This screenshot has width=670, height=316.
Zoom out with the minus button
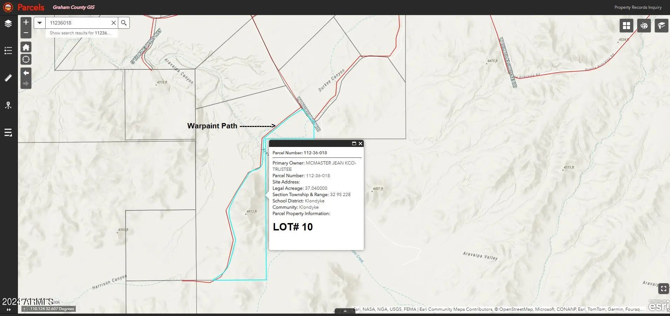[x=26, y=33]
